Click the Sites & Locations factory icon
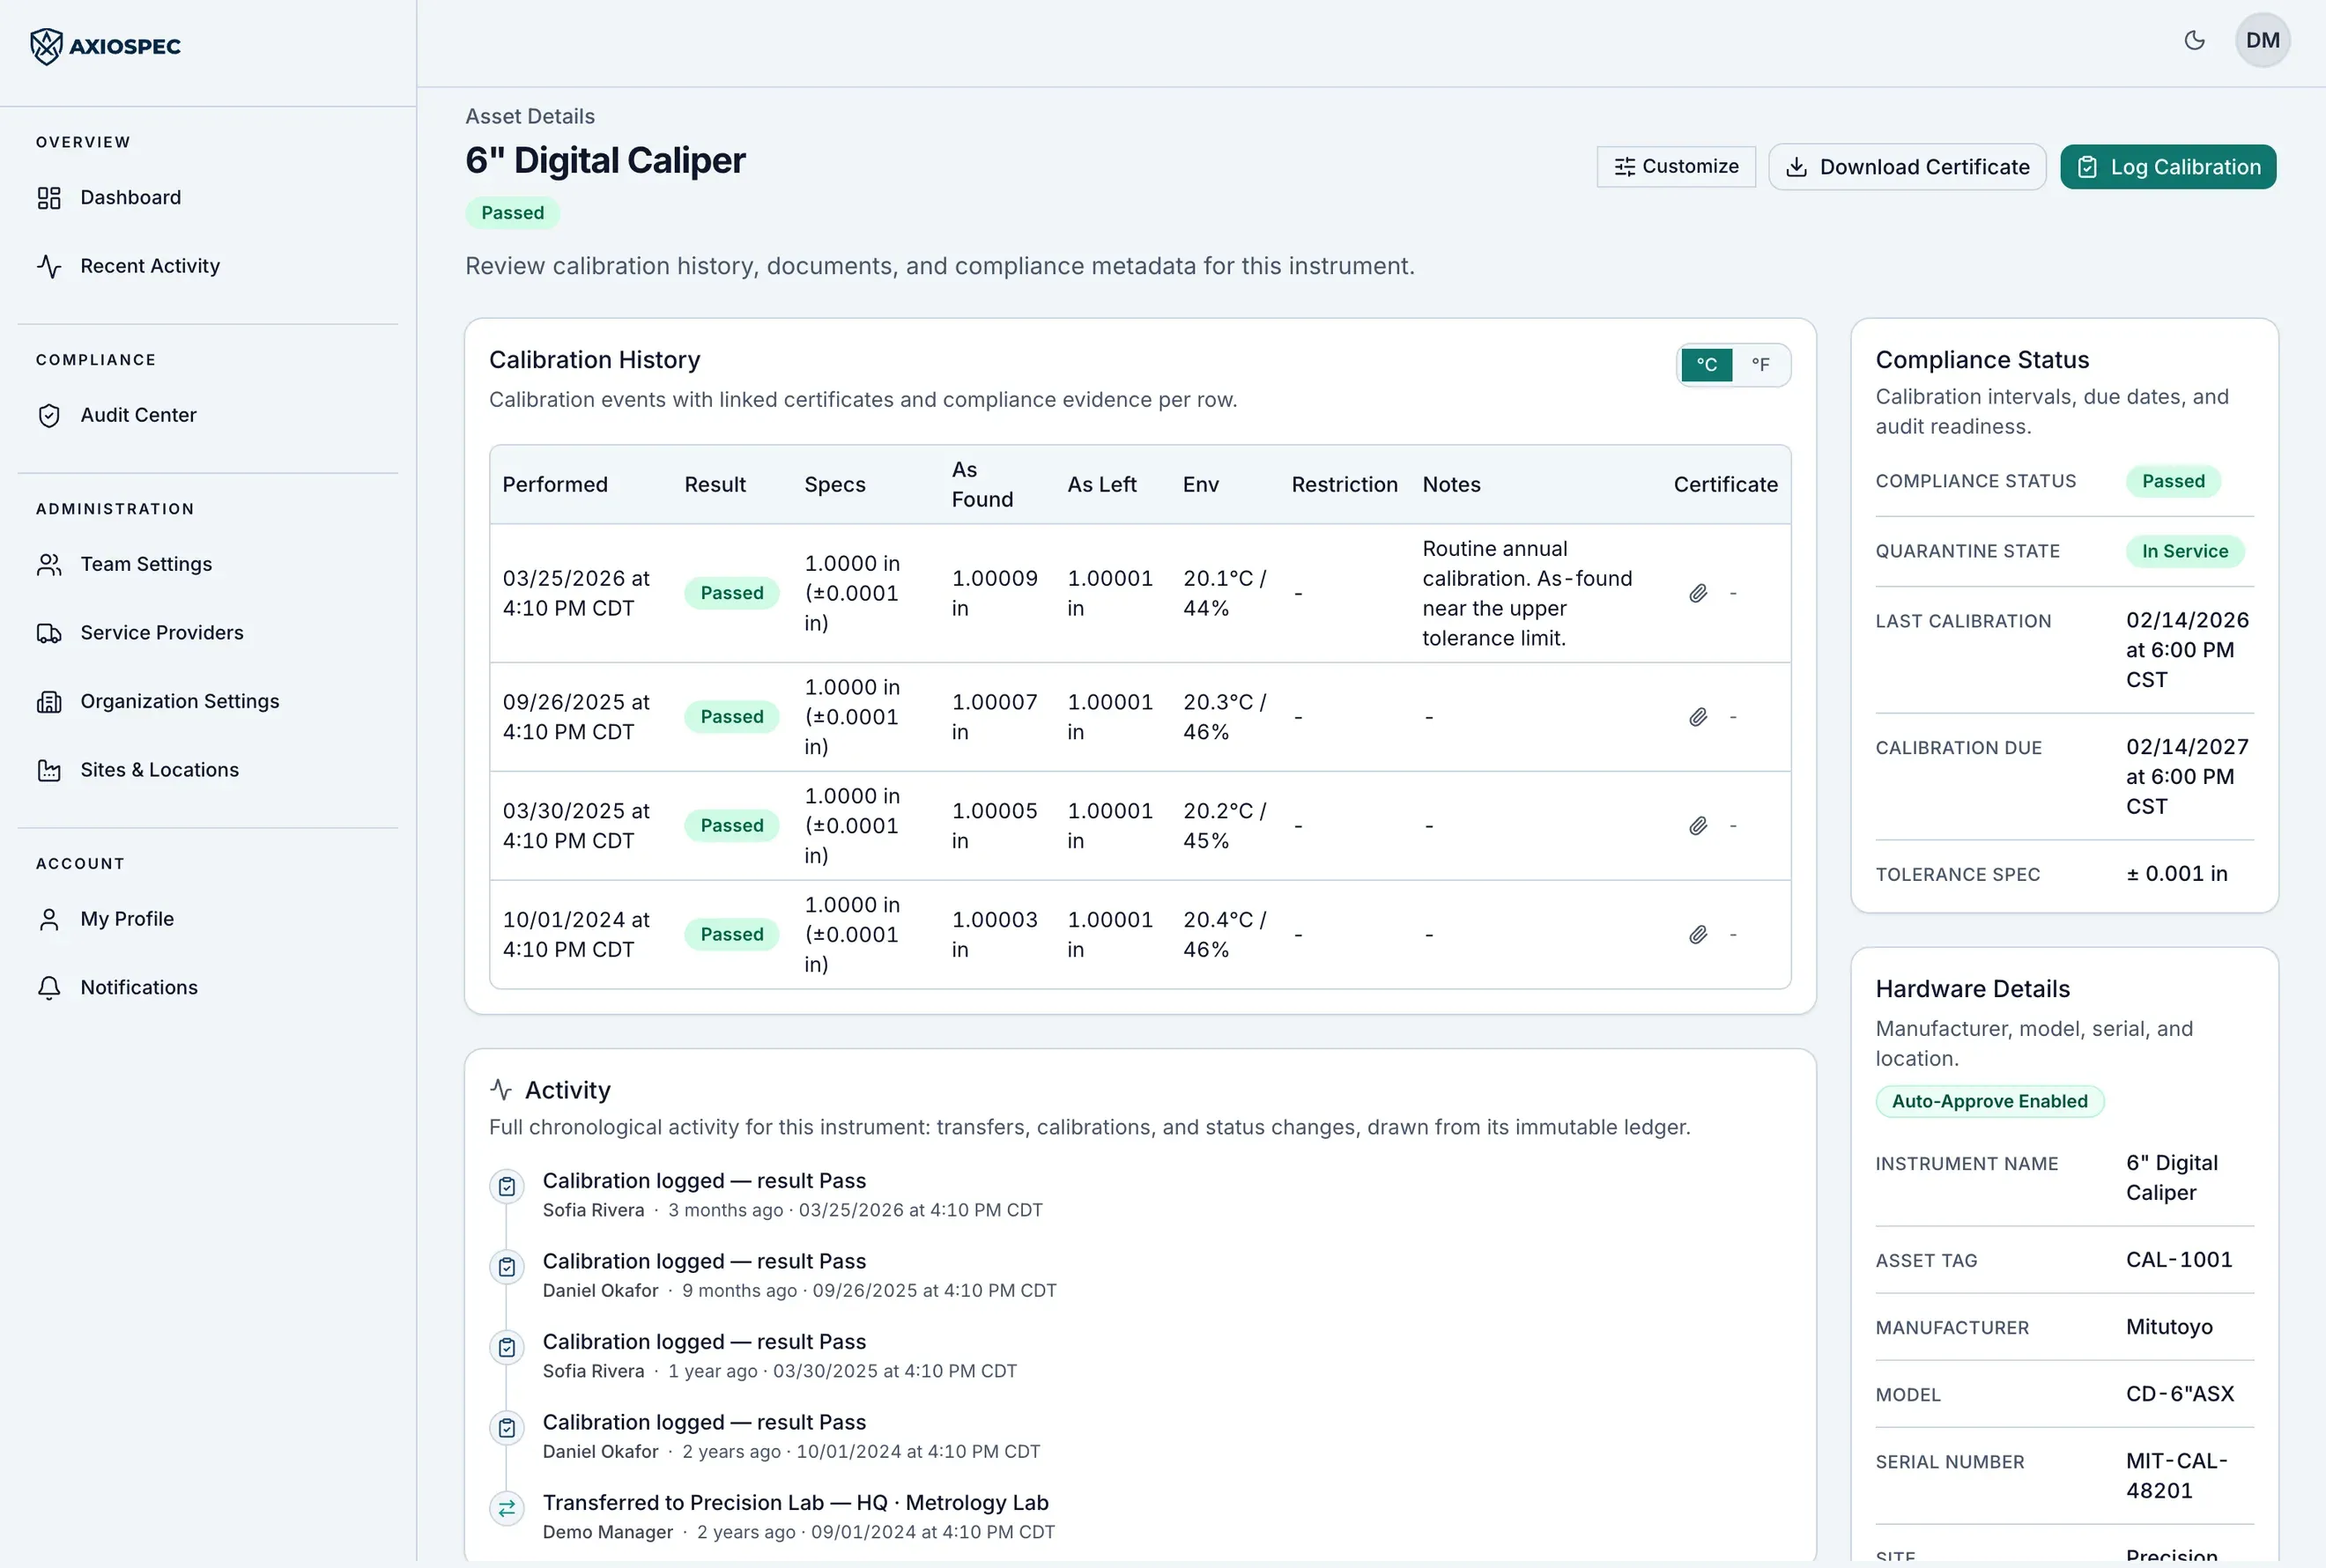 49,770
